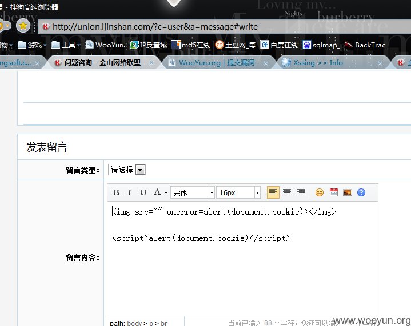411x326 pixels.
Task: Click the 发表留言 heading text
Action: [x=47, y=147]
